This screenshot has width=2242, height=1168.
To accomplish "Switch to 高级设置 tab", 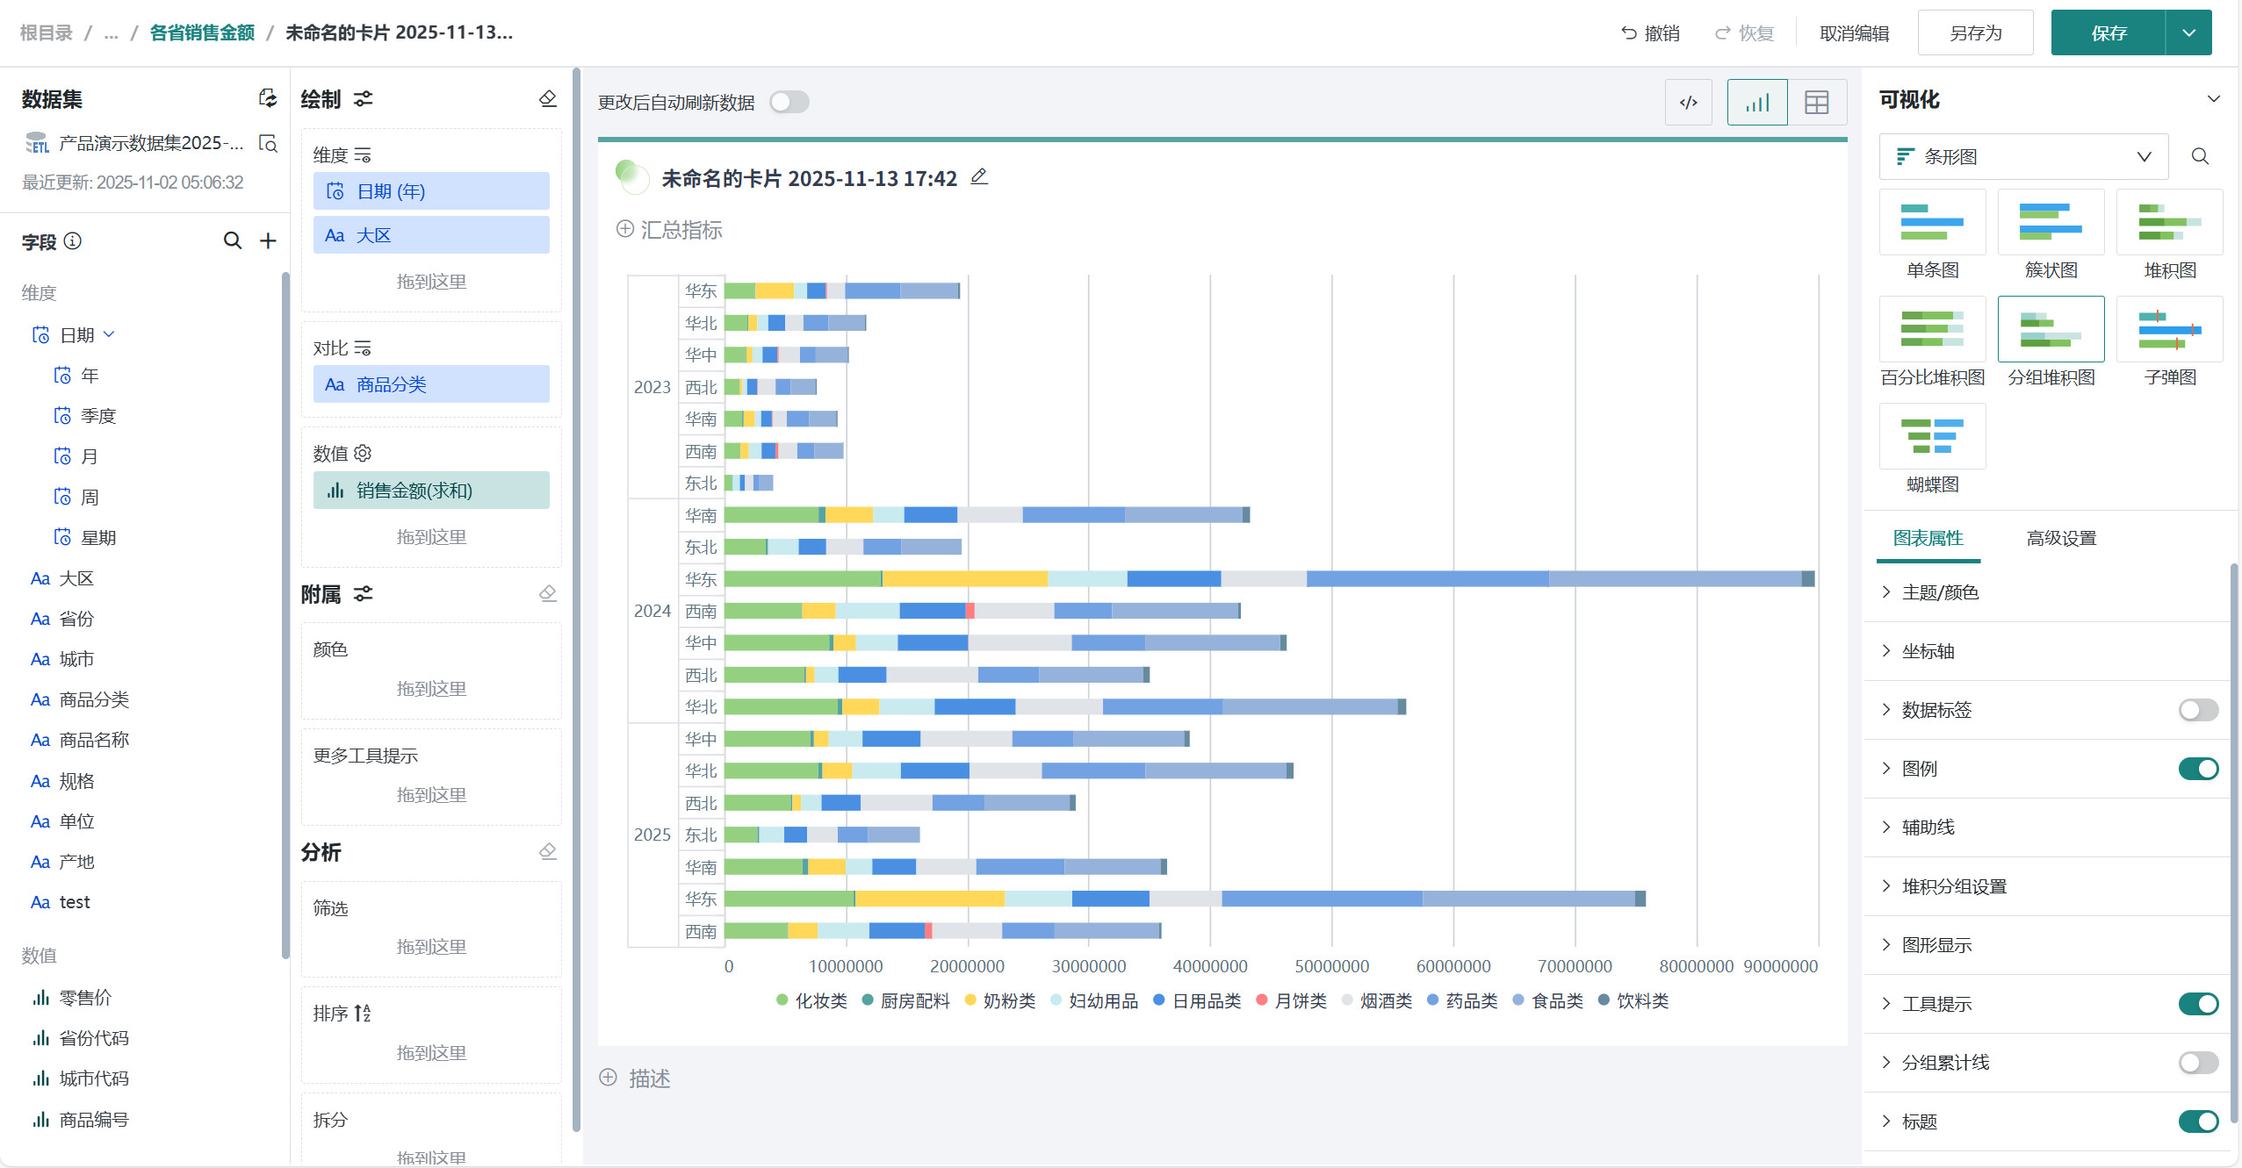I will point(2060,538).
